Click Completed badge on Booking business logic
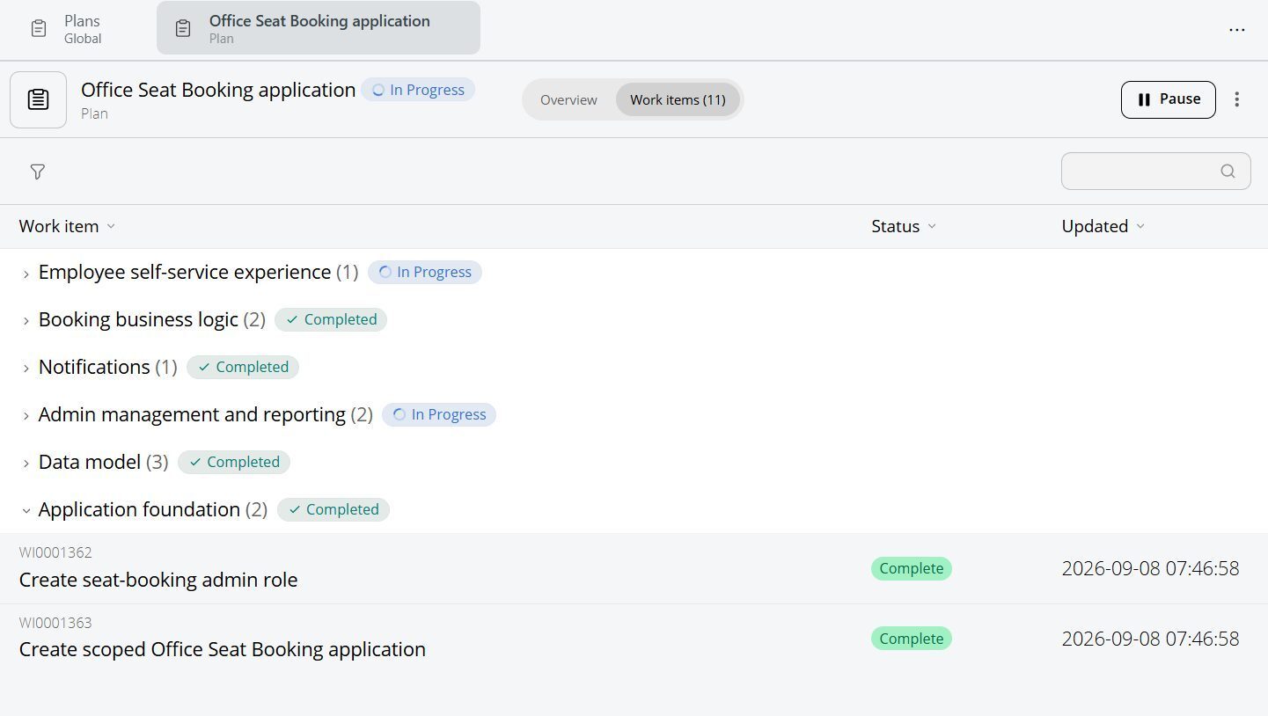 [x=331, y=320]
